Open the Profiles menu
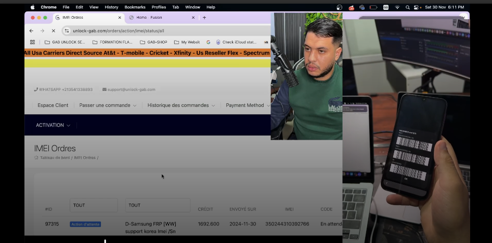Viewport: 492px width, 243px height. tap(159, 7)
